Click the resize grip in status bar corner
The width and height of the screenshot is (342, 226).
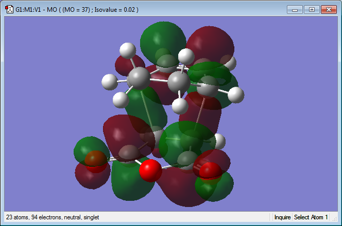[x=334, y=218]
